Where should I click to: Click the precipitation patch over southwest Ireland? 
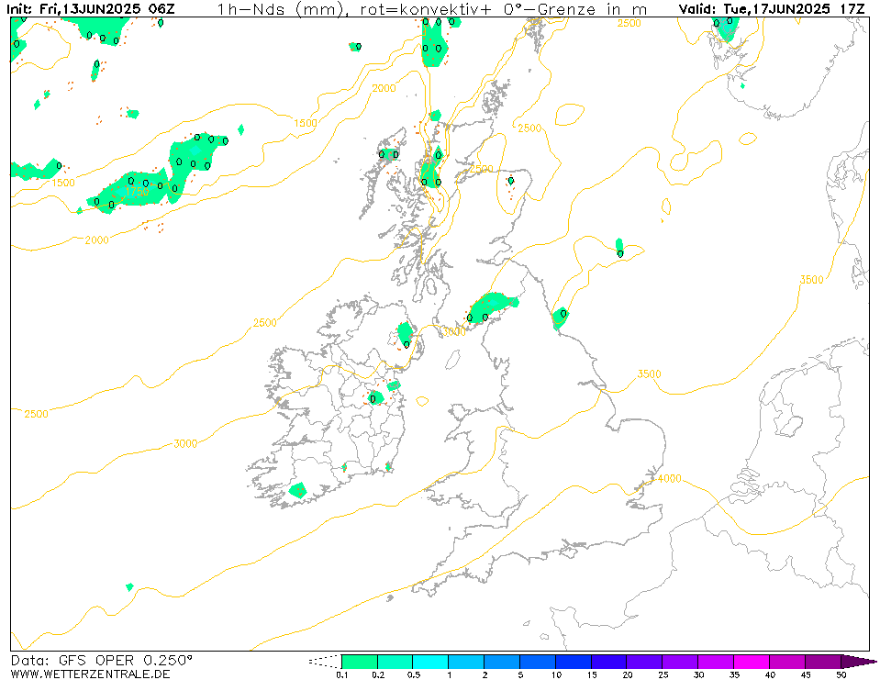[x=298, y=490]
